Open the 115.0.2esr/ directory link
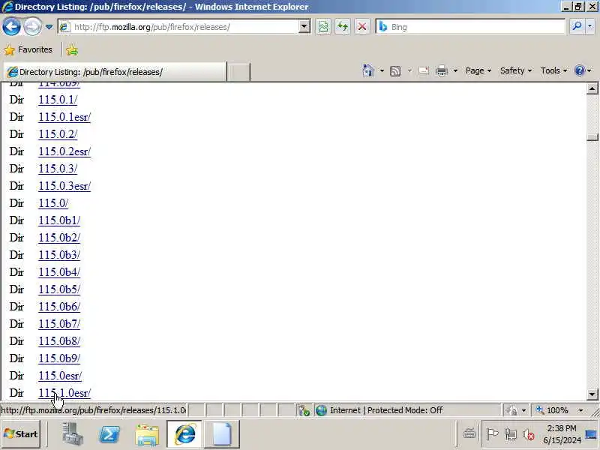Screen dimensions: 600x450 tap(64, 151)
